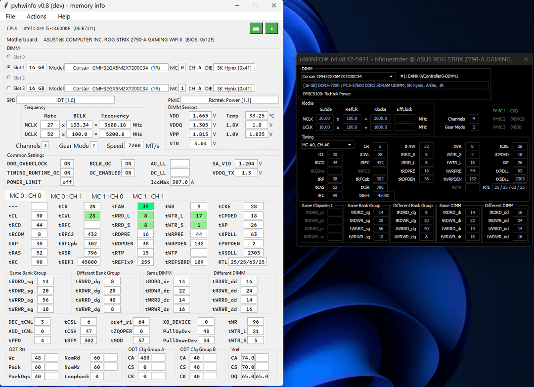
Task: Click the DDR_OVERCLOCK ON value box
Action: 67,164
